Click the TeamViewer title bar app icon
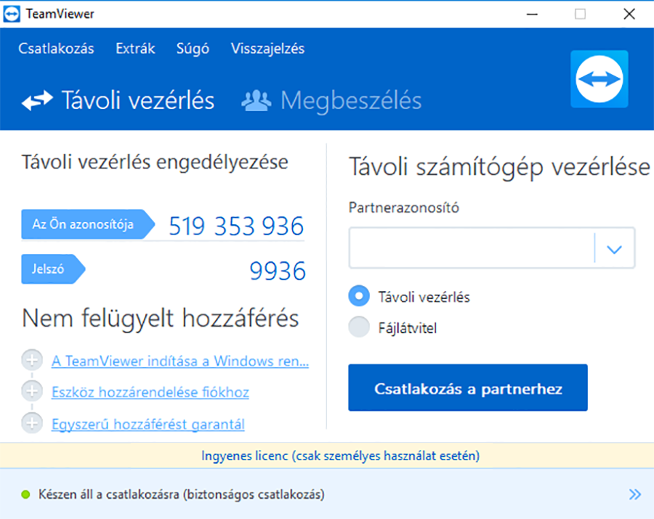This screenshot has height=519, width=654. pos(12,15)
